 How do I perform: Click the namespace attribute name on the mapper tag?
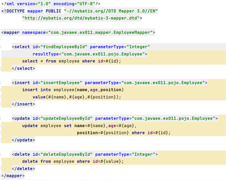click(34, 33)
